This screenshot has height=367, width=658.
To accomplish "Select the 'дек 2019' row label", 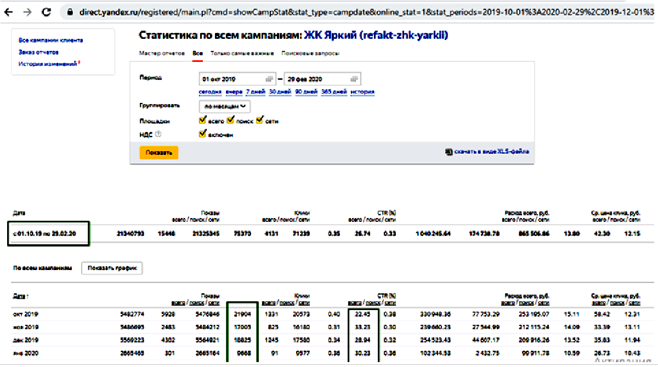I will pos(25,340).
